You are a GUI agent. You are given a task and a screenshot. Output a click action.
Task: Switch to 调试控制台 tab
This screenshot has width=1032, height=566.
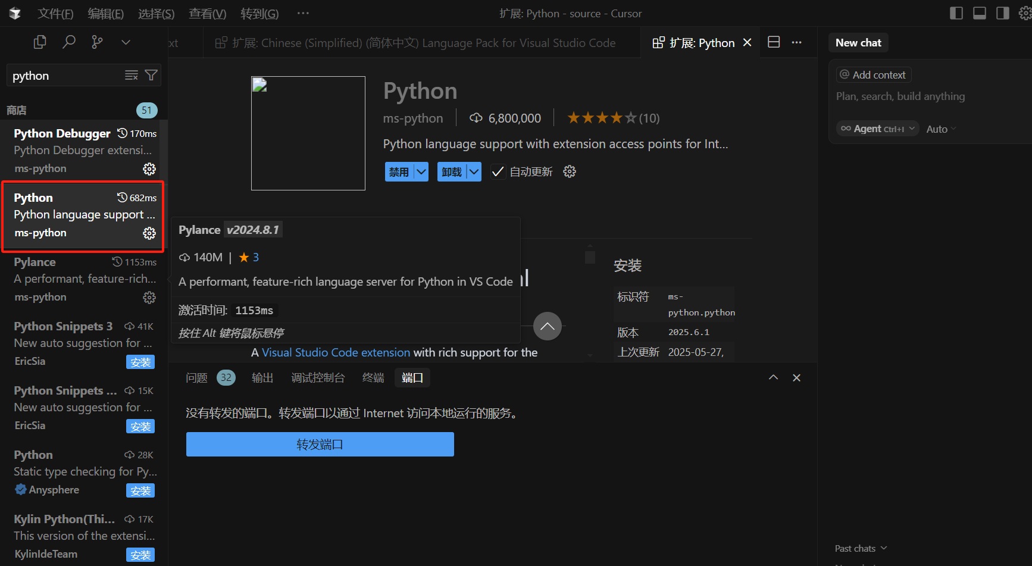(318, 378)
